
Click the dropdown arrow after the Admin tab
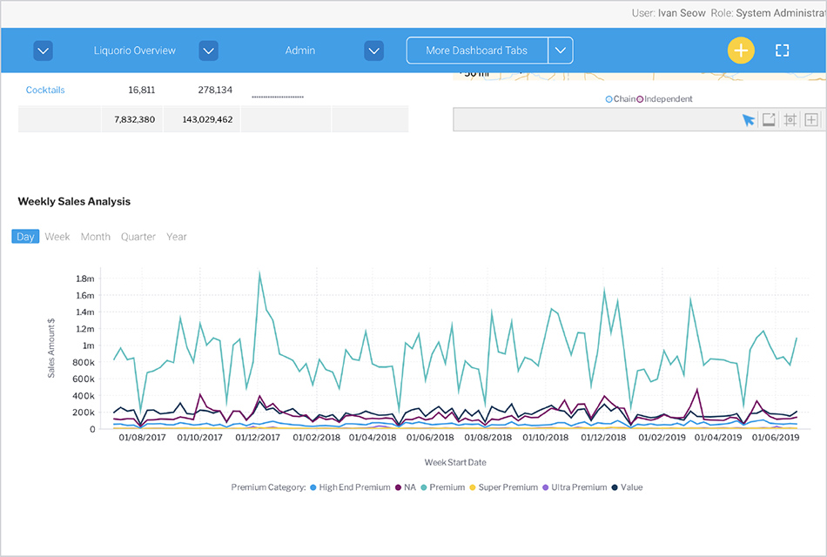pos(374,50)
